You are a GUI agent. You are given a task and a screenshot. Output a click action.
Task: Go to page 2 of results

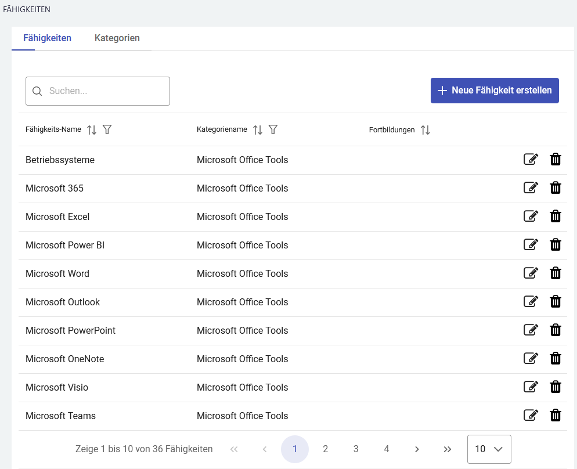click(326, 449)
